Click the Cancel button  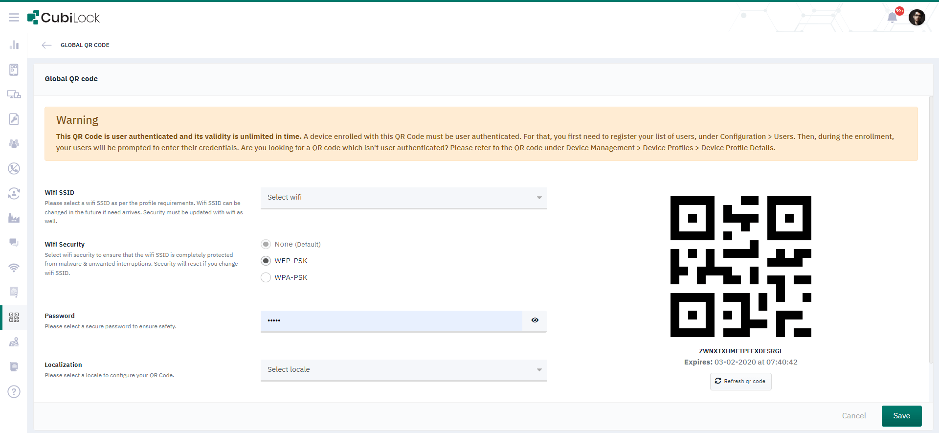pyautogui.click(x=853, y=416)
